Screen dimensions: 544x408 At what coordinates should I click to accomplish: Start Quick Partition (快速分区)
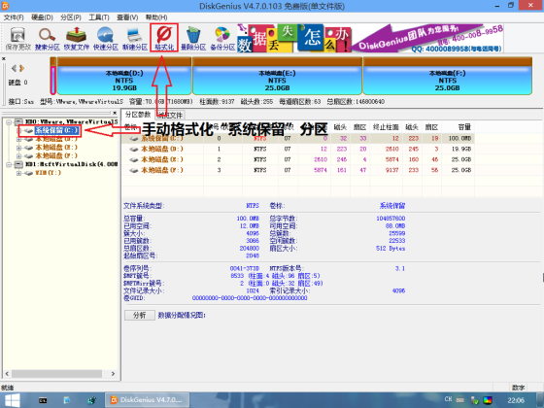coord(106,39)
